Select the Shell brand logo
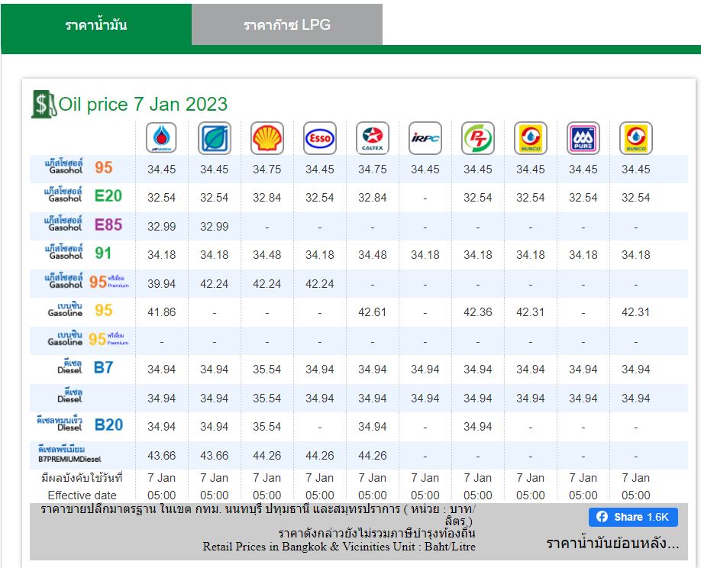Image resolution: width=701 pixels, height=568 pixels. coord(267,138)
